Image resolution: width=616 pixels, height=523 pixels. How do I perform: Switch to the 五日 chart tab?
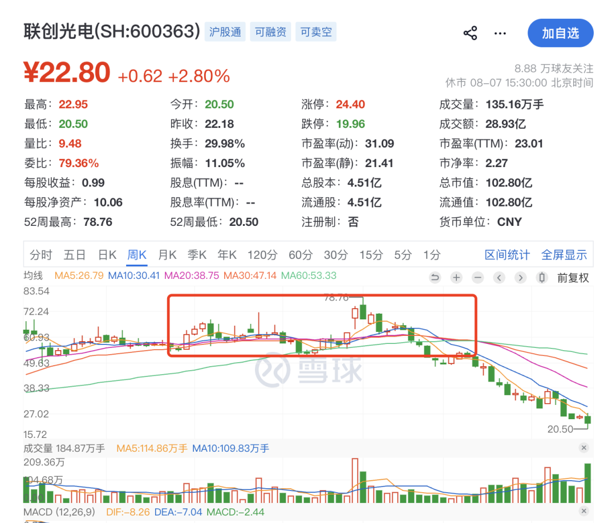point(75,255)
